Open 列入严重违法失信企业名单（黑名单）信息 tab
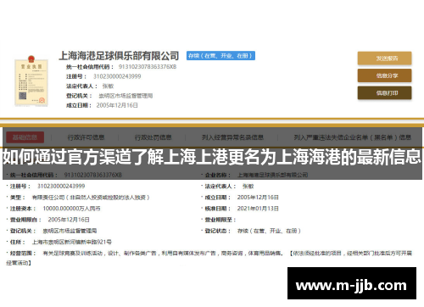The width and height of the screenshot is (424, 307). tap(352, 137)
